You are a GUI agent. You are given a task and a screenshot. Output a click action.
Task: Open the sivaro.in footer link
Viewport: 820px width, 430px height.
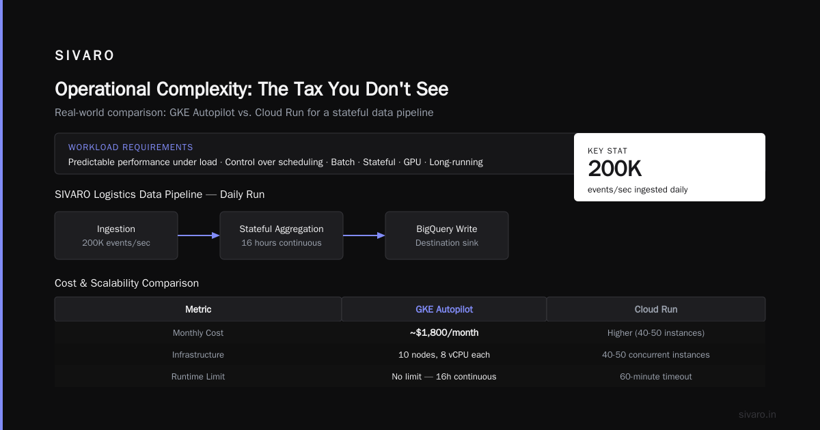pos(757,414)
